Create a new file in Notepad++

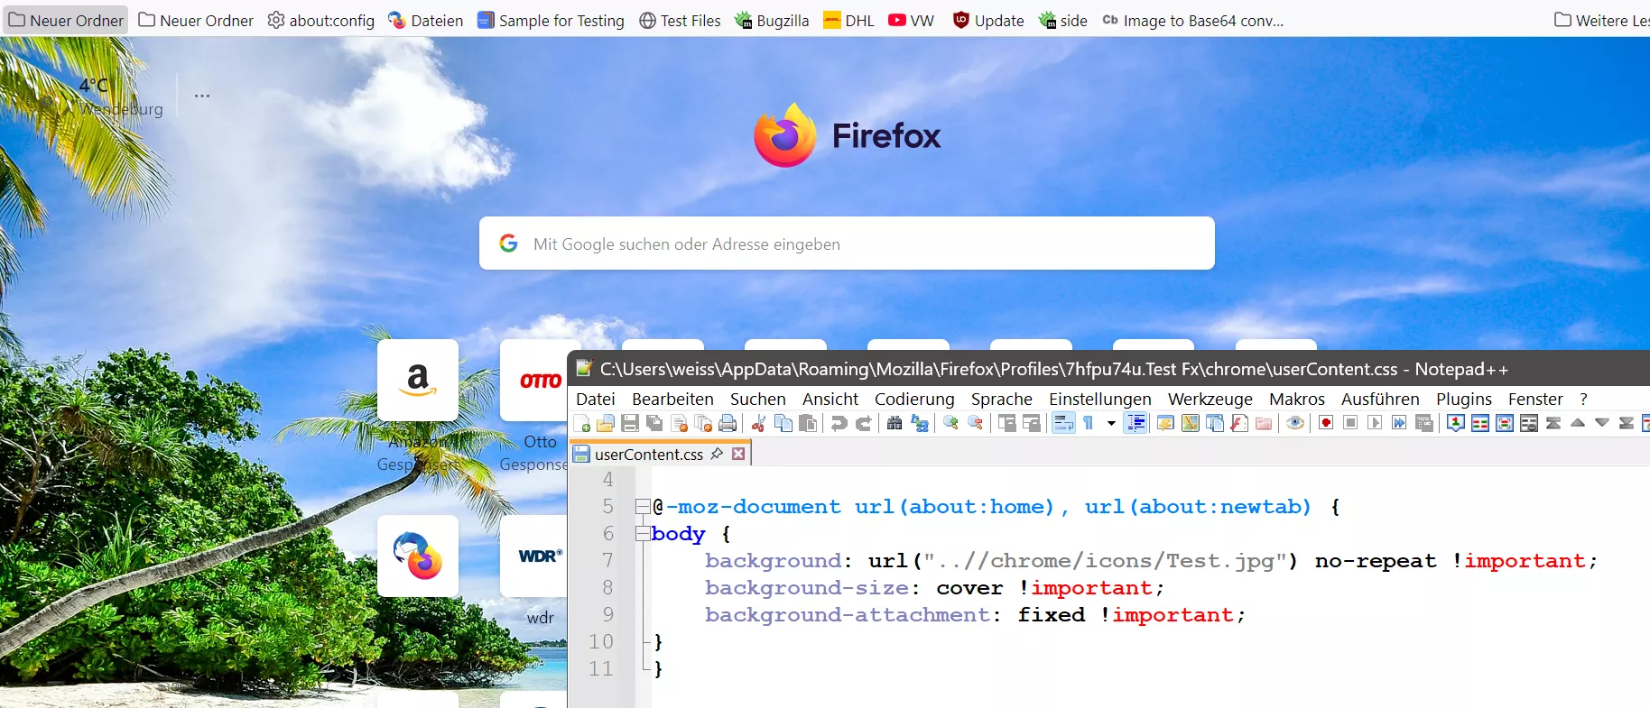pos(582,423)
